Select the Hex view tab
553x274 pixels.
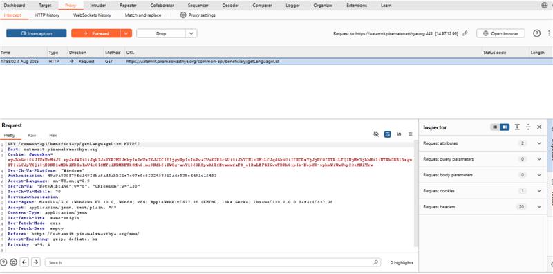tap(53, 135)
